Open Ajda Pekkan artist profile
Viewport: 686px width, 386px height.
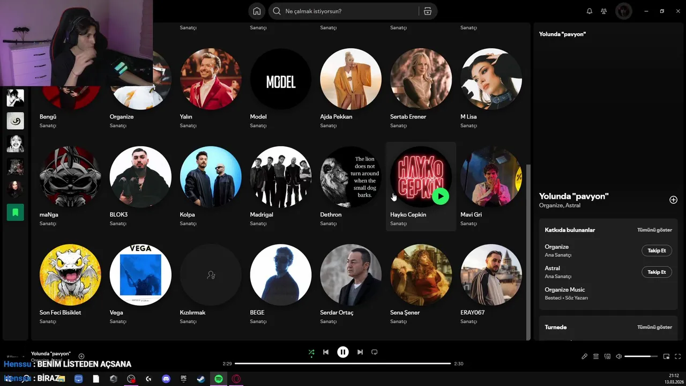point(351,89)
